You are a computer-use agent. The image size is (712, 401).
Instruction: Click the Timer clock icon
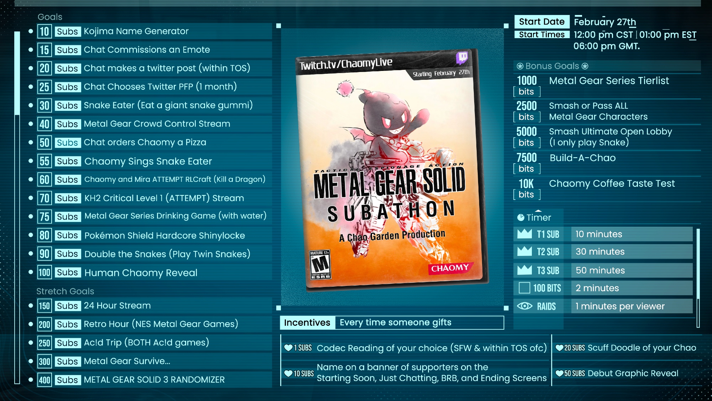(x=520, y=217)
